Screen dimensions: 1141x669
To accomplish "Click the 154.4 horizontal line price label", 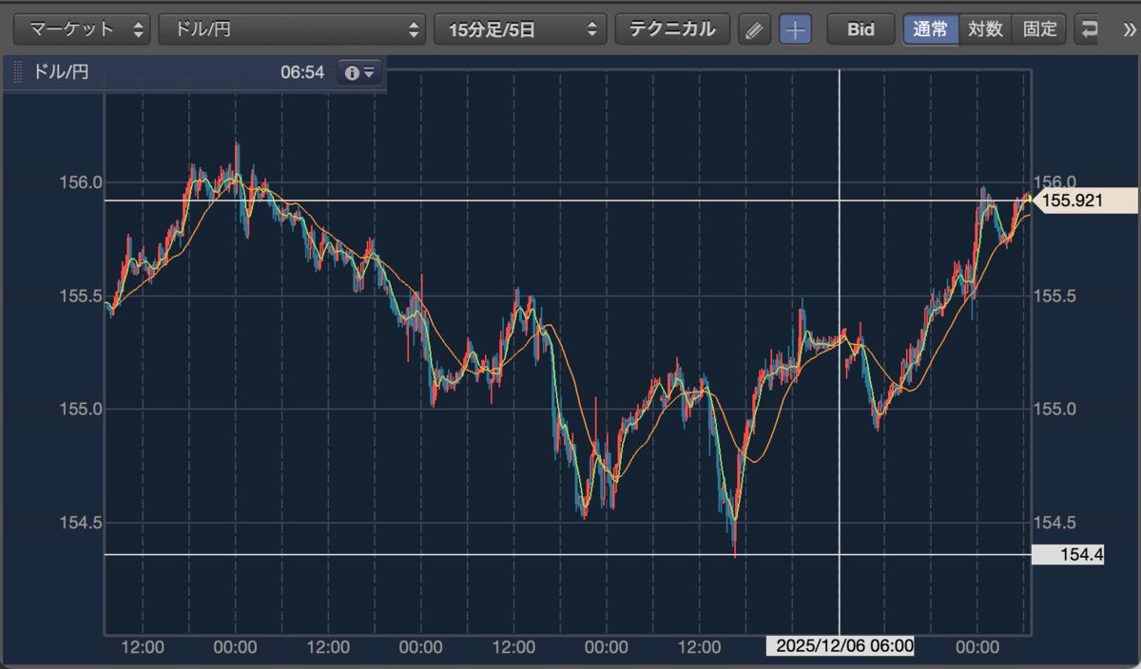I will [1068, 555].
